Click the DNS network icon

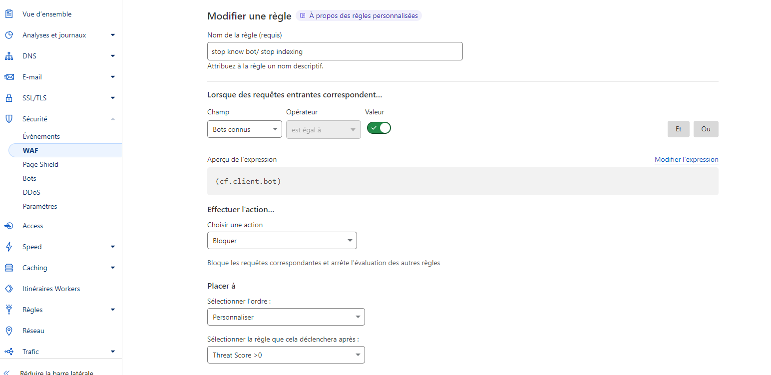(x=8, y=56)
